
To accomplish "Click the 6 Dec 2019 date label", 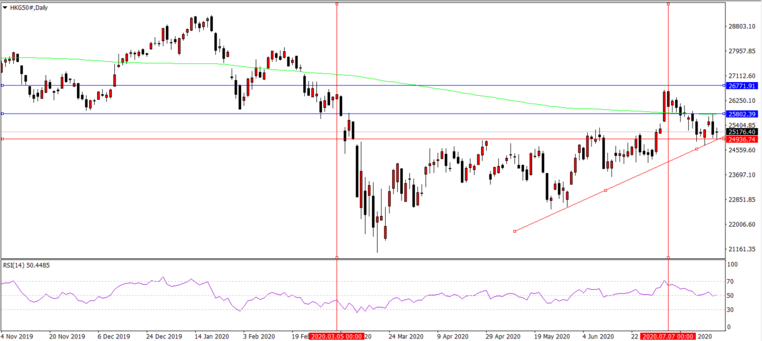I will coord(116,337).
